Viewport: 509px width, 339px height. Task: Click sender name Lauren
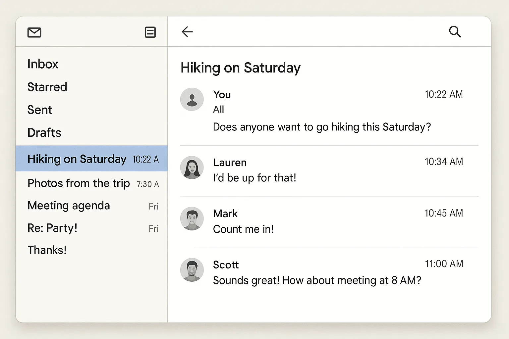(x=230, y=163)
